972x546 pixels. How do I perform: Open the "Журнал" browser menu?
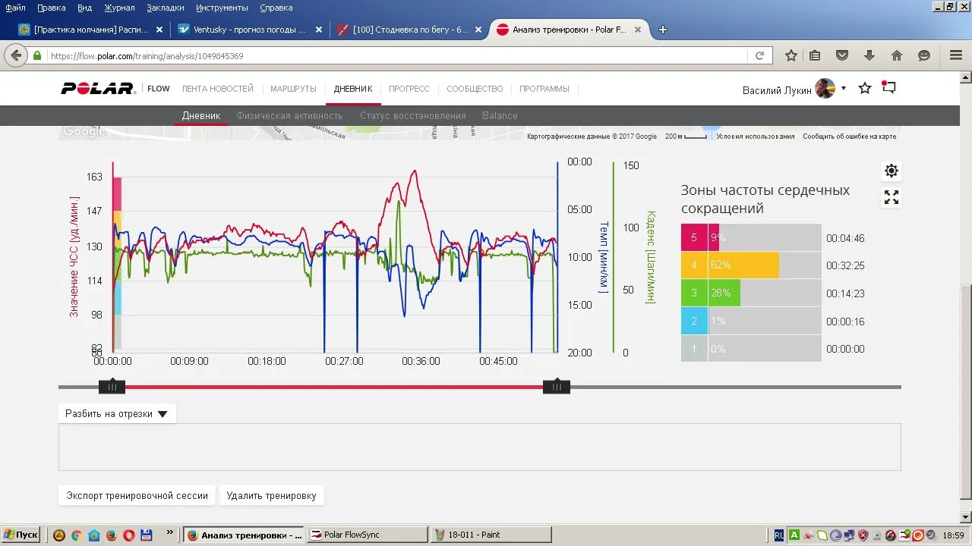pos(119,8)
